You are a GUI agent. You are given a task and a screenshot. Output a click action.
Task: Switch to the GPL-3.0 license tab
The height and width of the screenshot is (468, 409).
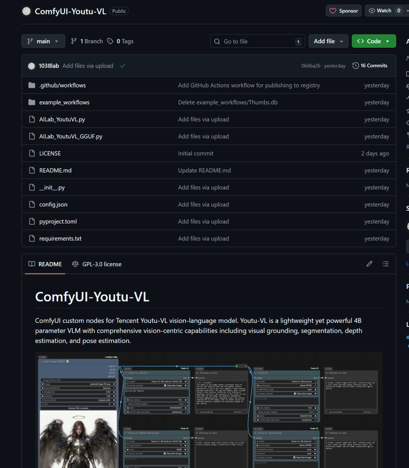click(97, 264)
